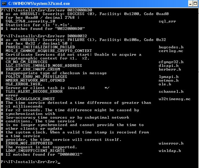The width and height of the screenshot is (199, 168).
Task: Click the command line 'err D00A0032'
Action: point(72,36)
